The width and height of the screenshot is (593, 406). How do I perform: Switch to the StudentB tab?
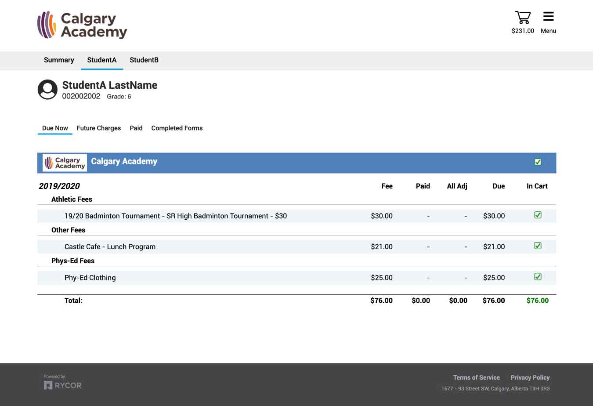click(x=144, y=60)
